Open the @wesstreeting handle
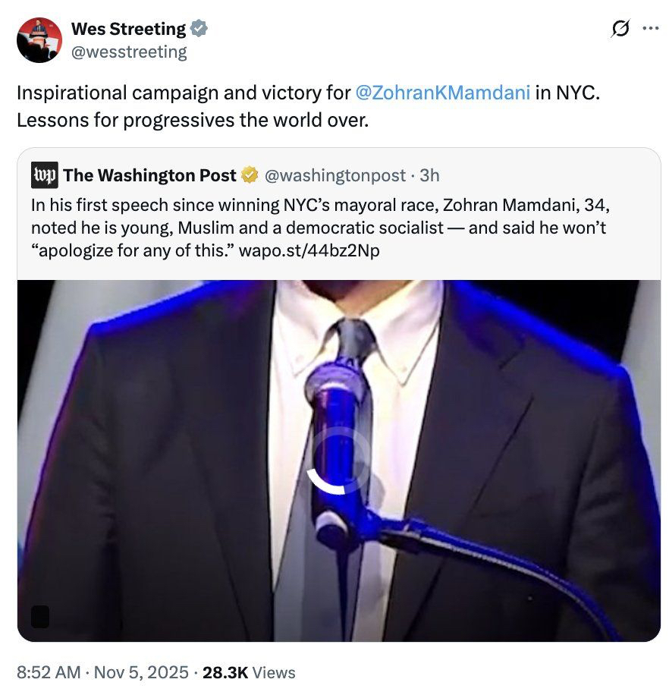This screenshot has height=695, width=669. pyautogui.click(x=128, y=52)
